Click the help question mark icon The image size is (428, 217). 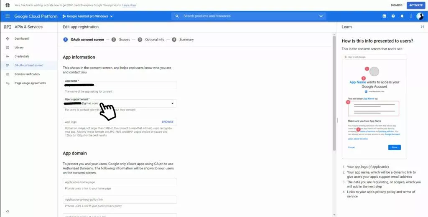393,16
